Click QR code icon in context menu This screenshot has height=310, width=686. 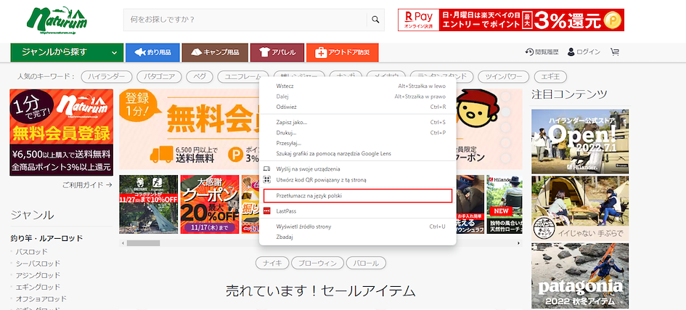267,180
